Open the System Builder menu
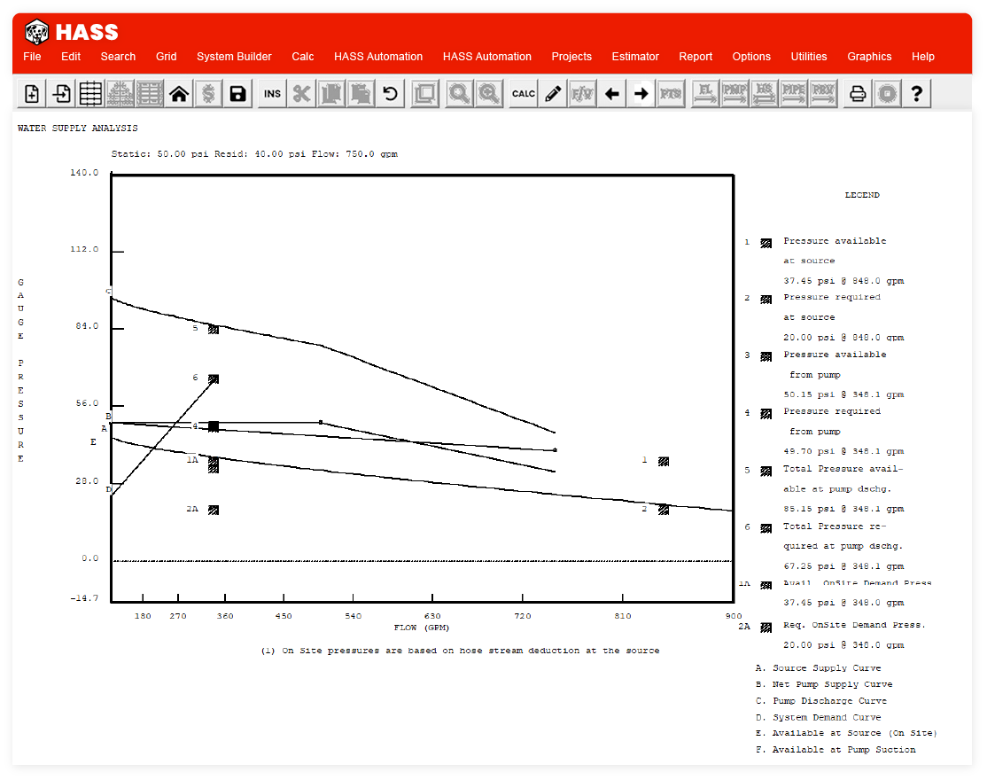 click(234, 57)
